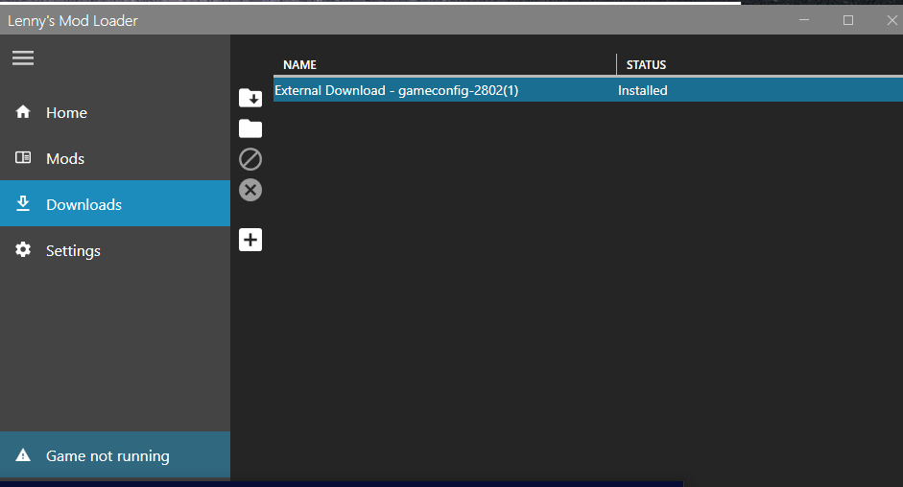This screenshot has height=487, width=903.
Task: Click the STATUS column header
Action: 646,65
